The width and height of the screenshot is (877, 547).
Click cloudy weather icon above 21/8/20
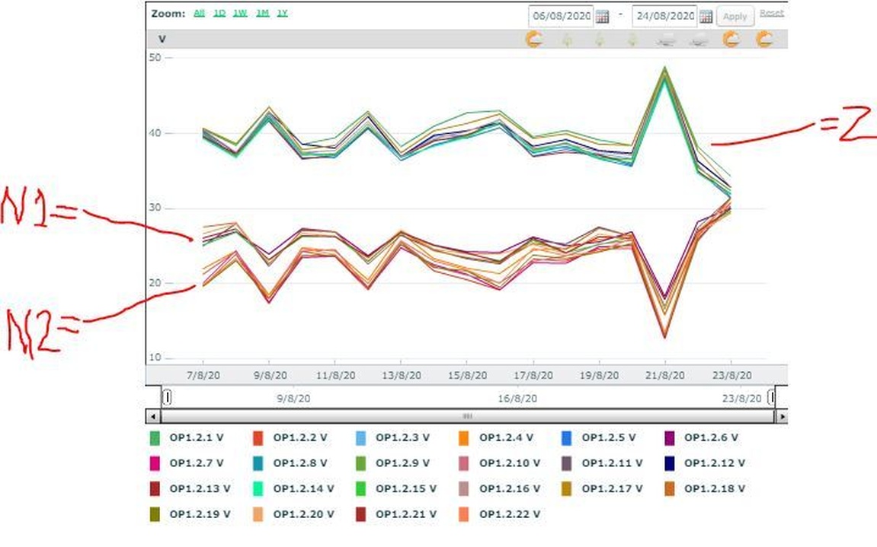tap(666, 39)
